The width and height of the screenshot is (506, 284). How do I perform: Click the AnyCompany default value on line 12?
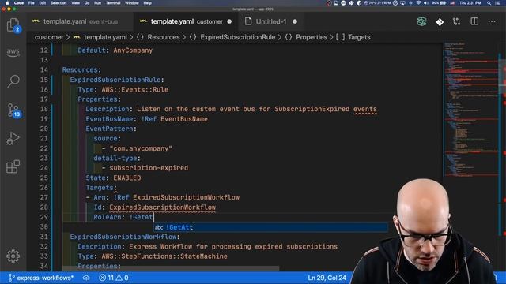(133, 50)
